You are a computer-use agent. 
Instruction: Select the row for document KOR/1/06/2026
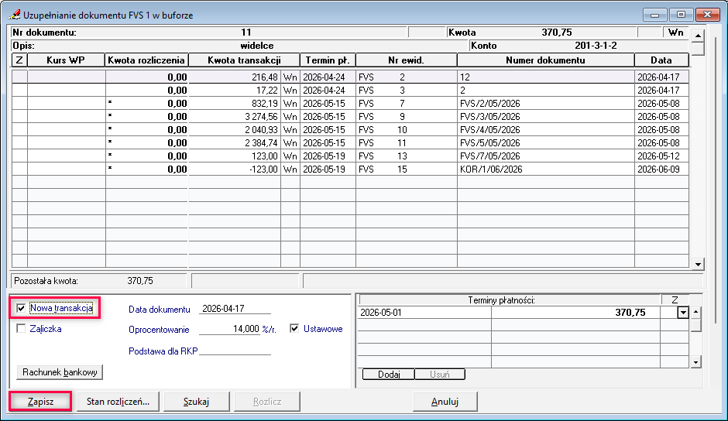(350, 169)
